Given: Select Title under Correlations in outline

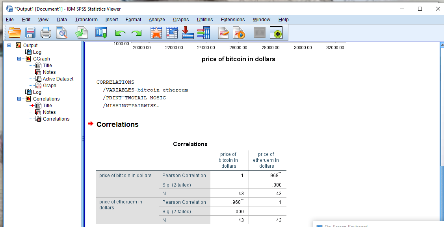Looking at the screenshot, I should (47, 106).
